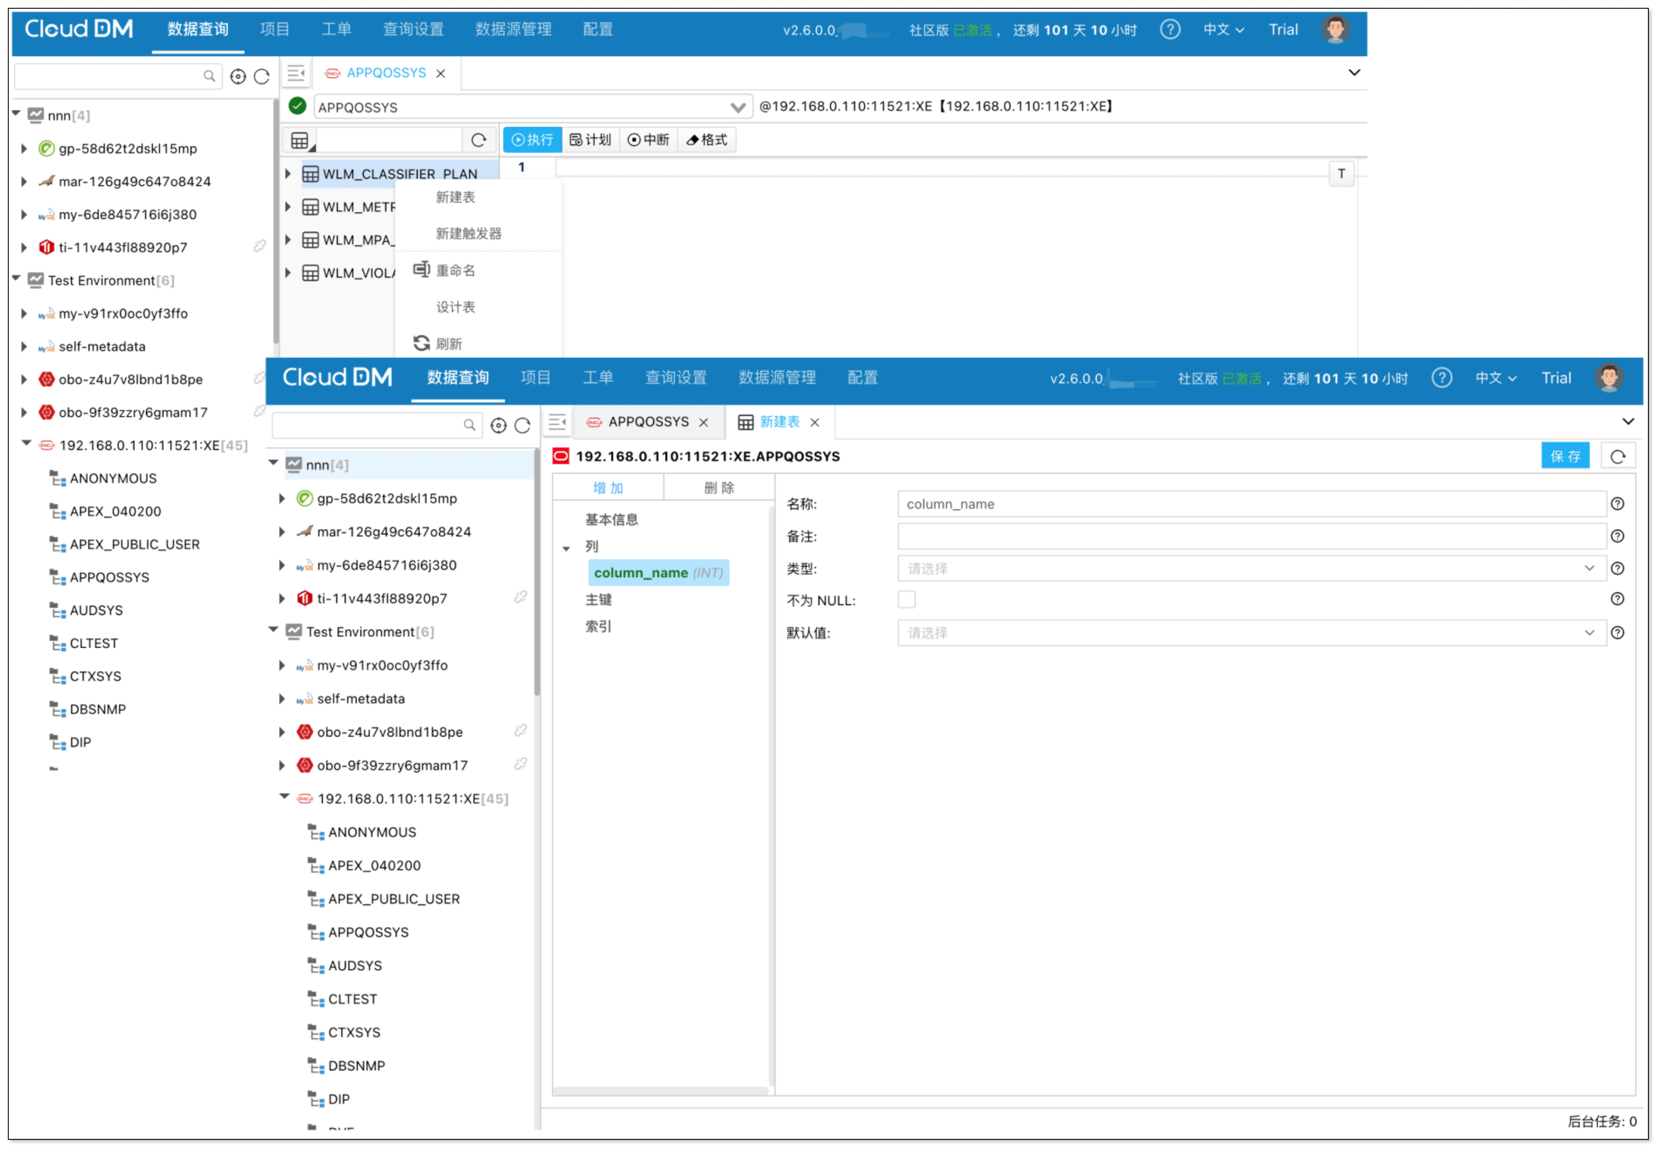
Task: Click the 中断 interrupt icon
Action: [647, 139]
